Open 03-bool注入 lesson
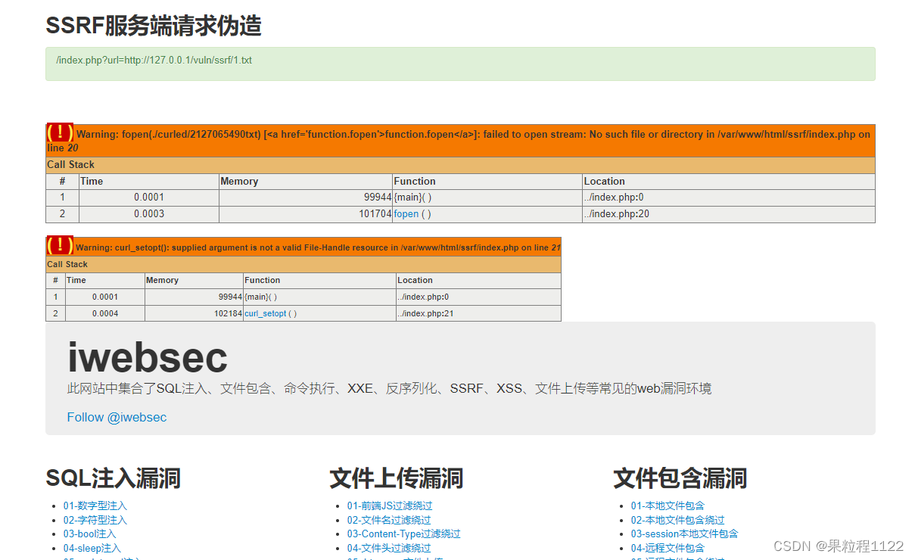 pos(89,534)
